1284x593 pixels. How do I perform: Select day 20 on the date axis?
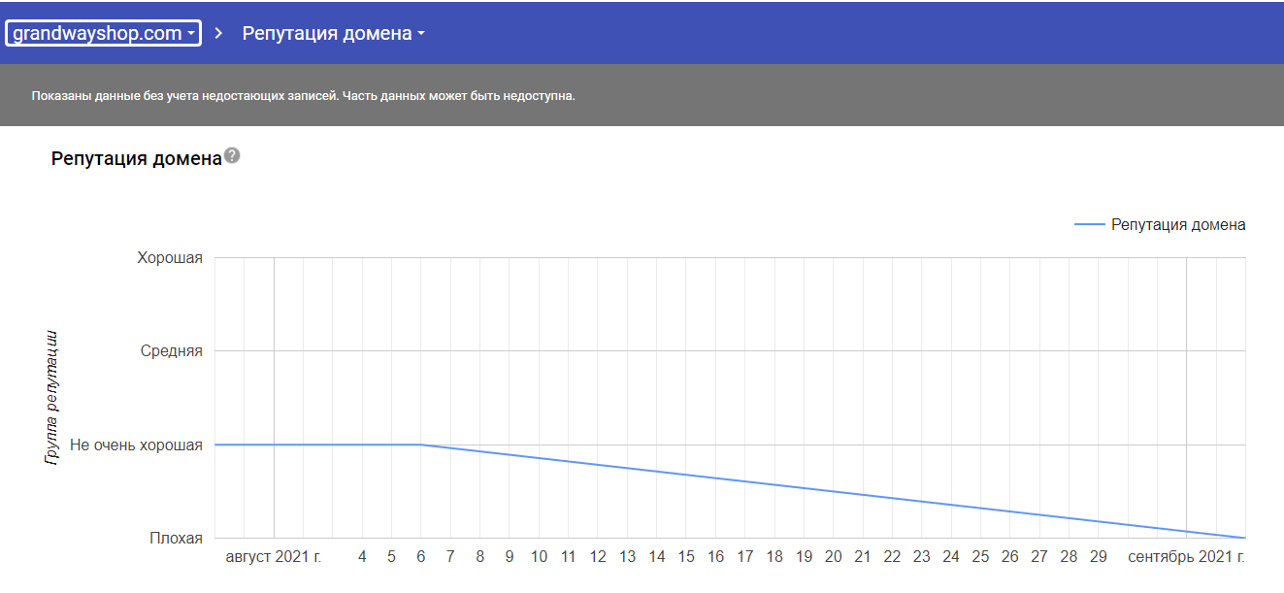pyautogui.click(x=834, y=557)
